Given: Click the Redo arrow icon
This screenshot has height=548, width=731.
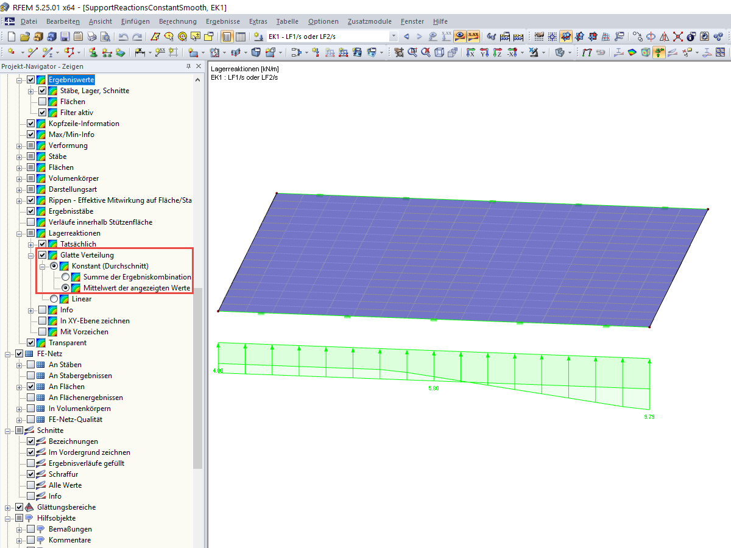Looking at the screenshot, I should point(137,37).
